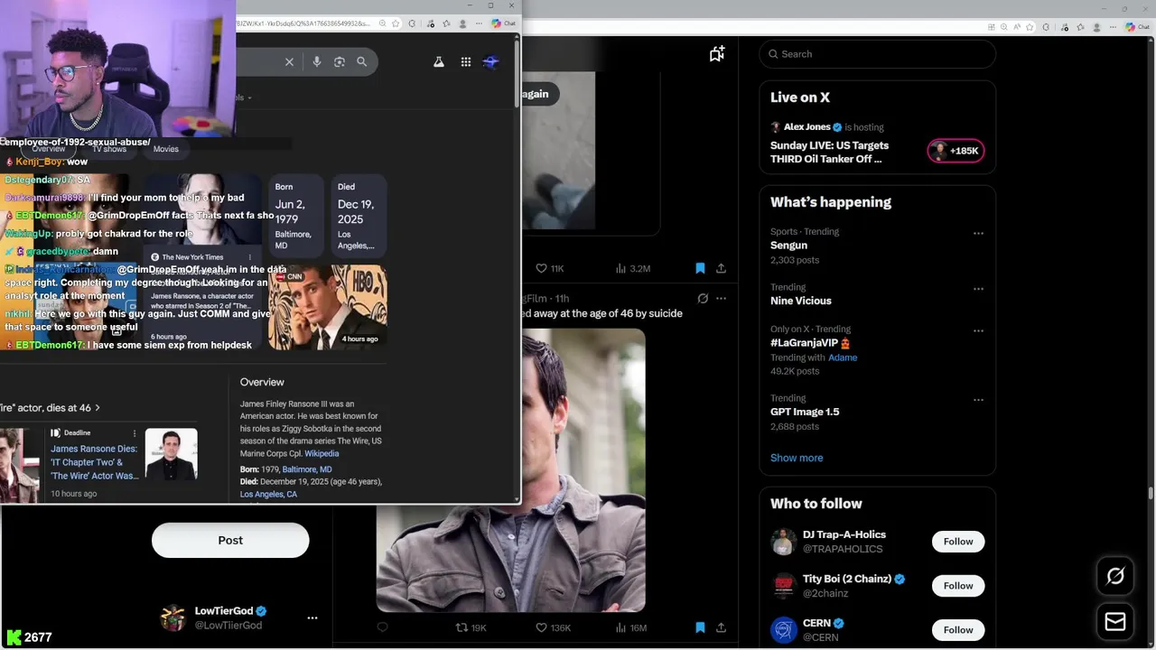Select the TV shows tab
Viewport: 1156px width, 650px height.
[109, 149]
